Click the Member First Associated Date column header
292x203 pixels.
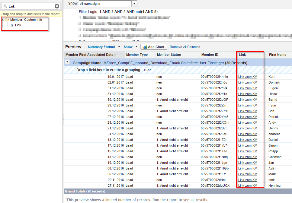[94, 55]
